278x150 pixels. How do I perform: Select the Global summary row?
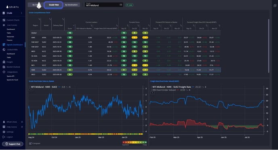tap(125, 33)
